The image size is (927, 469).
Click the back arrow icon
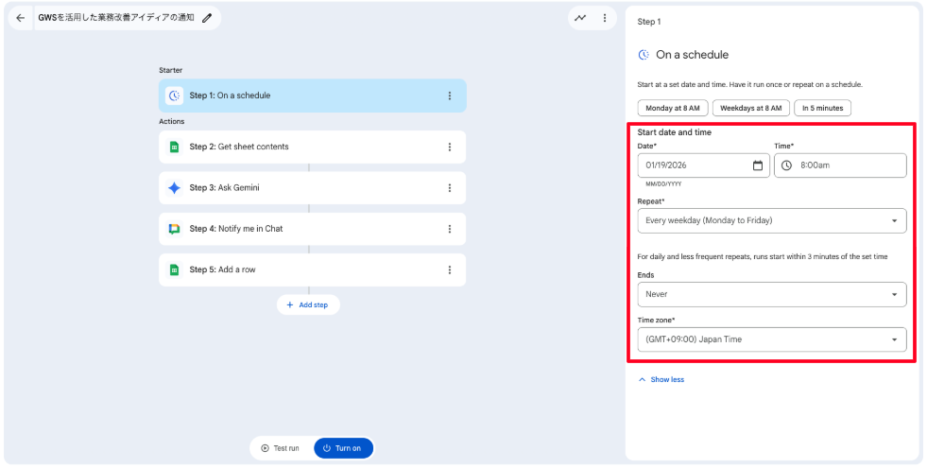coord(21,18)
